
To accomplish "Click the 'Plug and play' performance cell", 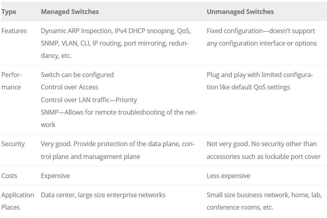I will 259,81.
